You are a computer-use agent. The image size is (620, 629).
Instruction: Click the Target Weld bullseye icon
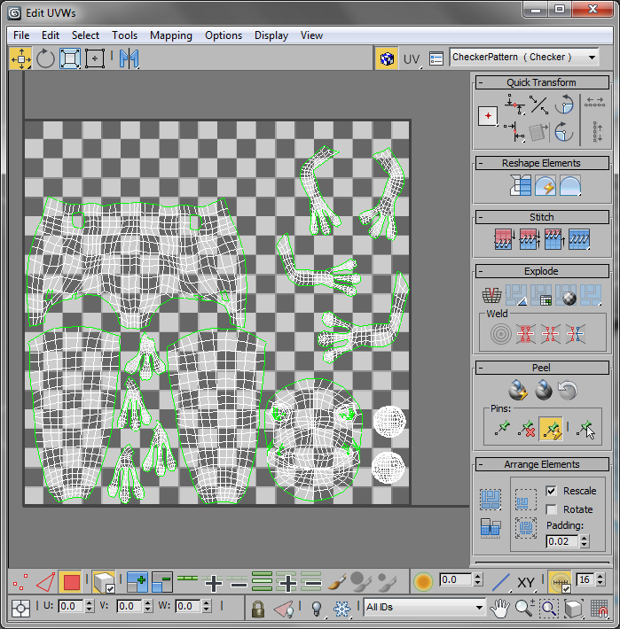pyautogui.click(x=501, y=334)
